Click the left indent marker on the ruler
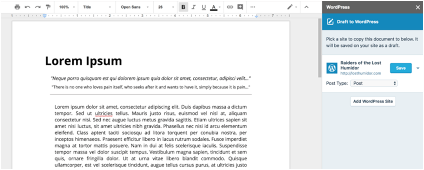The width and height of the screenshot is (424, 170). (45, 16)
